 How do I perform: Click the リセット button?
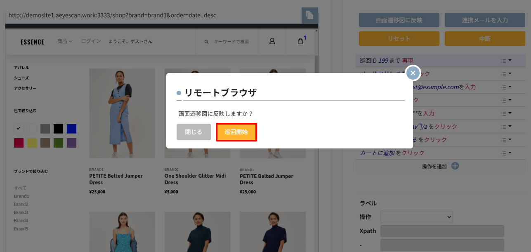[x=399, y=39]
